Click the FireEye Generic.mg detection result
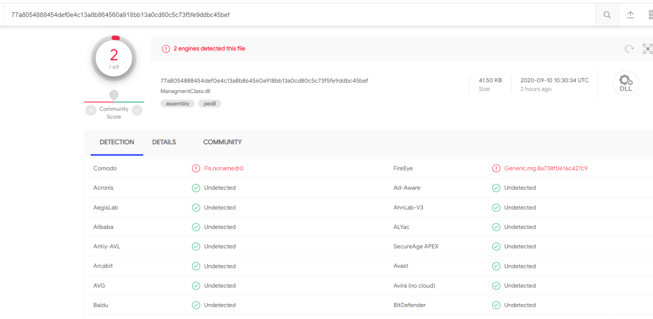 point(545,168)
